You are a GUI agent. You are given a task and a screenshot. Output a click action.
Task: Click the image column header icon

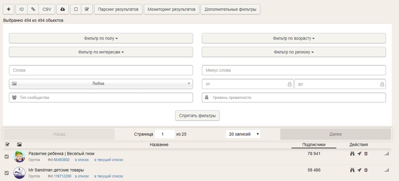19,144
